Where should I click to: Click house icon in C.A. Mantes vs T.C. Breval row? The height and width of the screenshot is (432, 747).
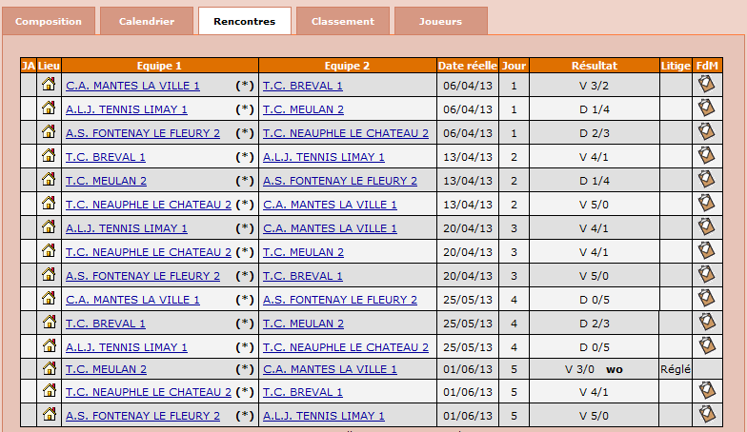tap(49, 84)
